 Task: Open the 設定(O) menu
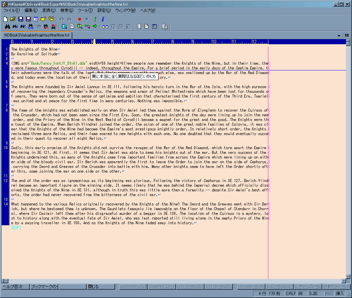click(104, 10)
